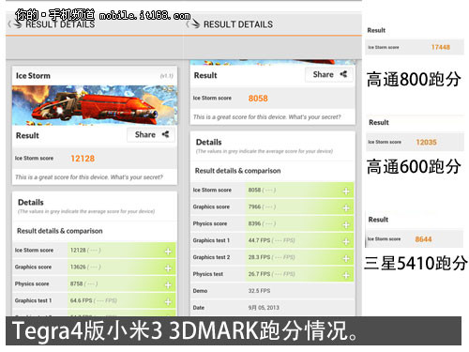Expand Physics score 8396 row
The width and height of the screenshot is (469, 352).
coord(346,225)
